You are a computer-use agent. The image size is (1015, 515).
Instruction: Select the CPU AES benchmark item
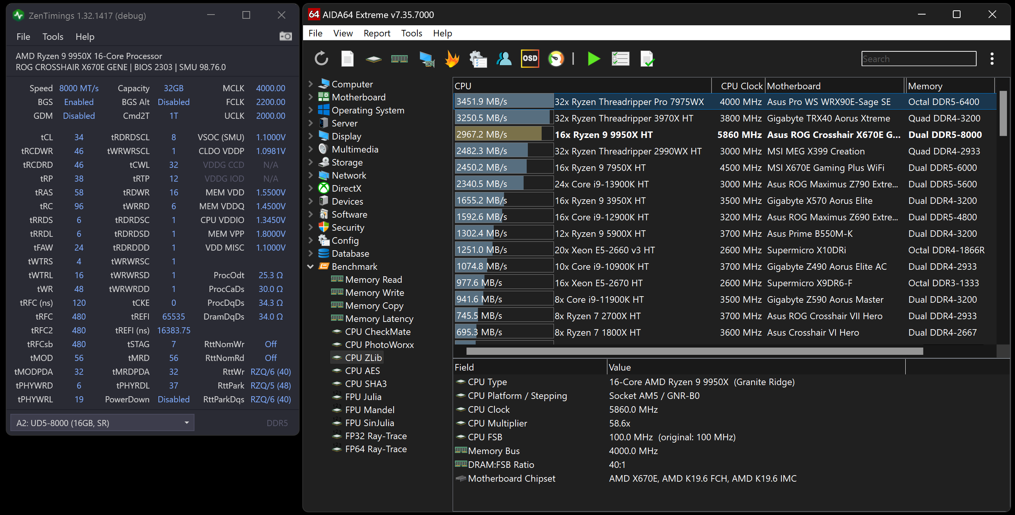(x=362, y=371)
